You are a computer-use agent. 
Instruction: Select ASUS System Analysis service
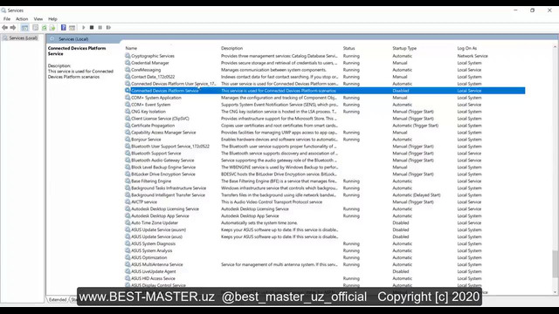pos(151,250)
